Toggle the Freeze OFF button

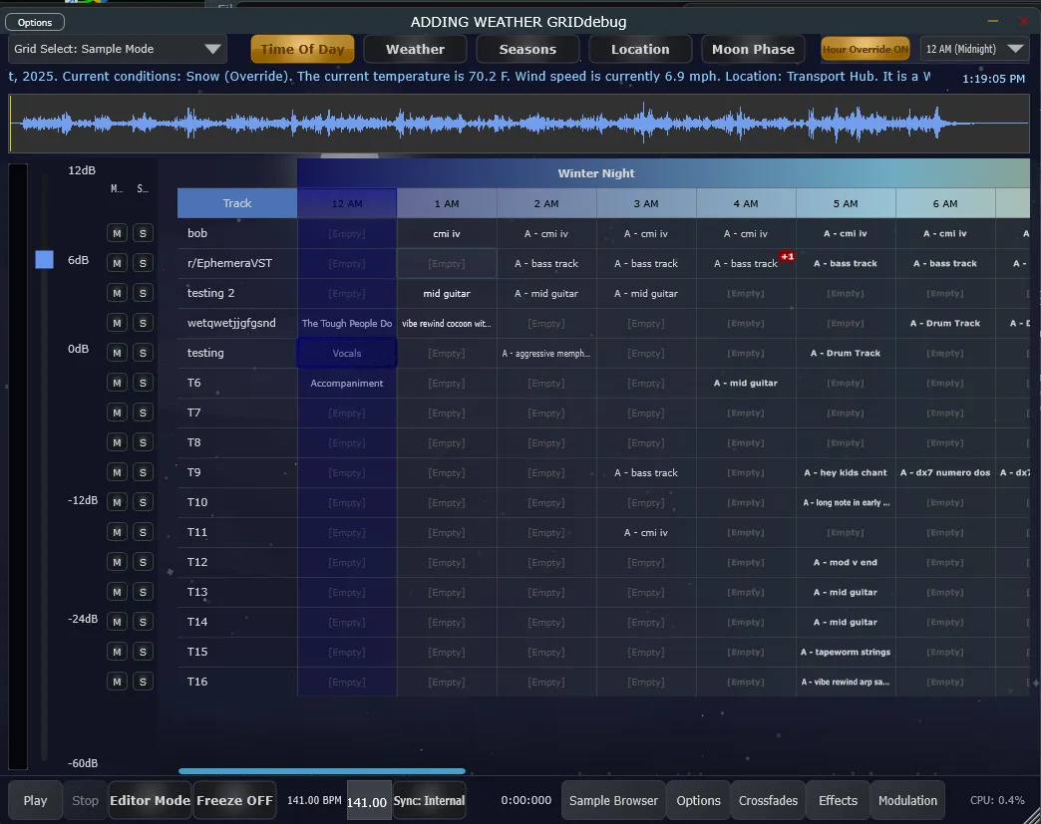(x=234, y=800)
